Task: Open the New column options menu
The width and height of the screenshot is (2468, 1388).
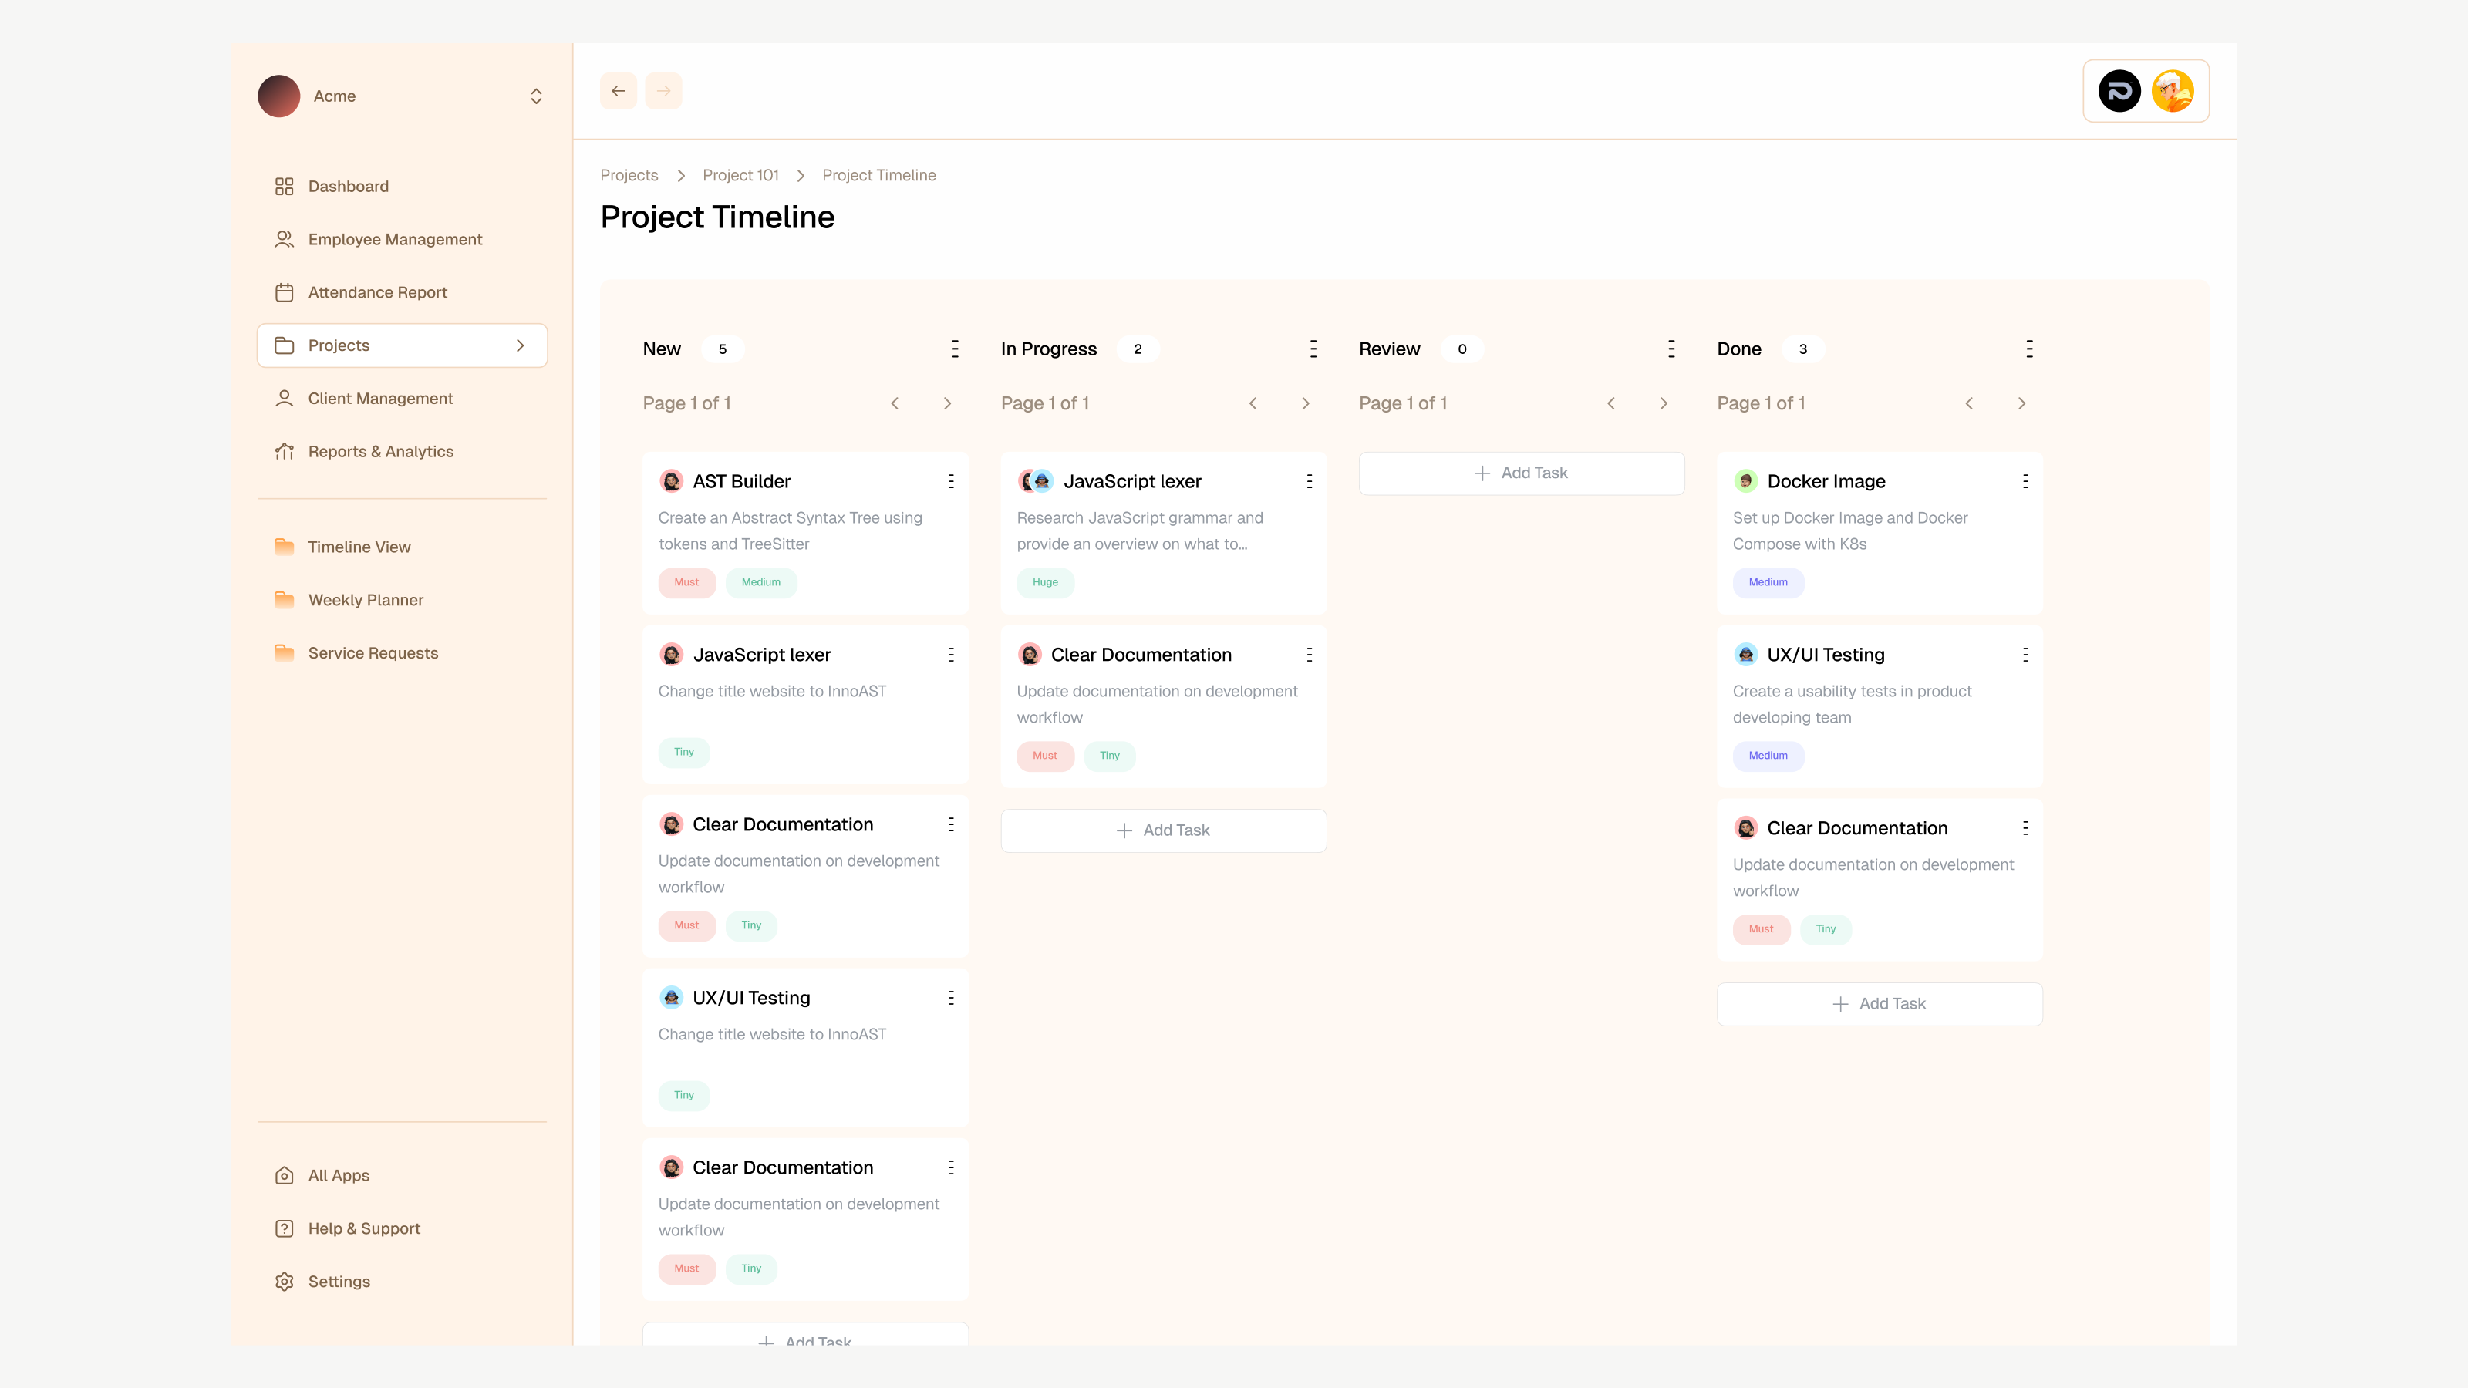Action: point(954,349)
